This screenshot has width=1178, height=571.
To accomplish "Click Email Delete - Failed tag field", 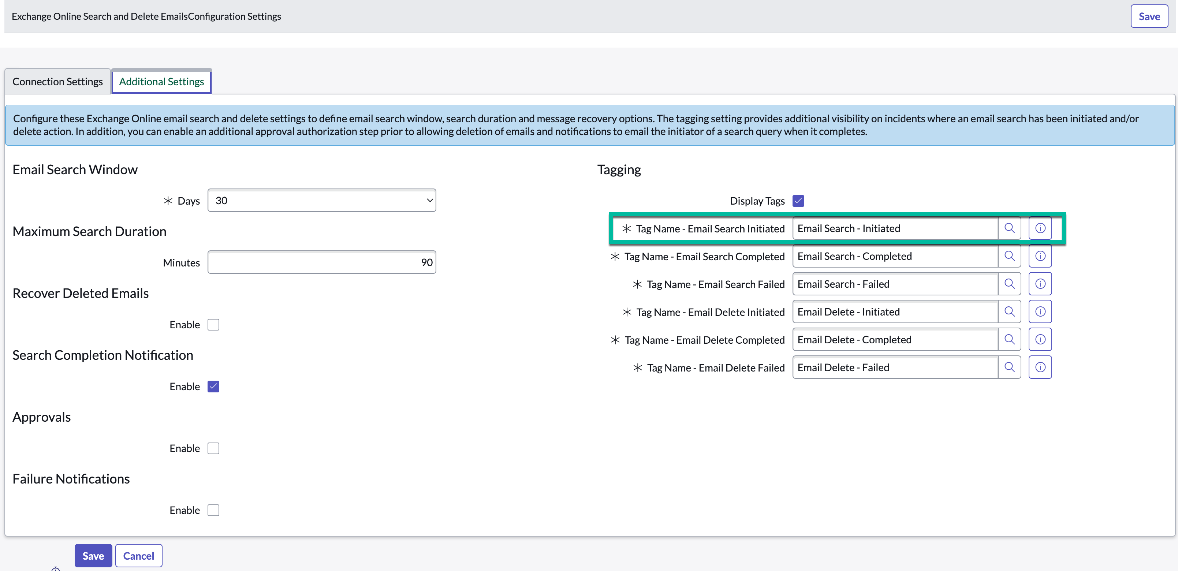I will pyautogui.click(x=895, y=367).
